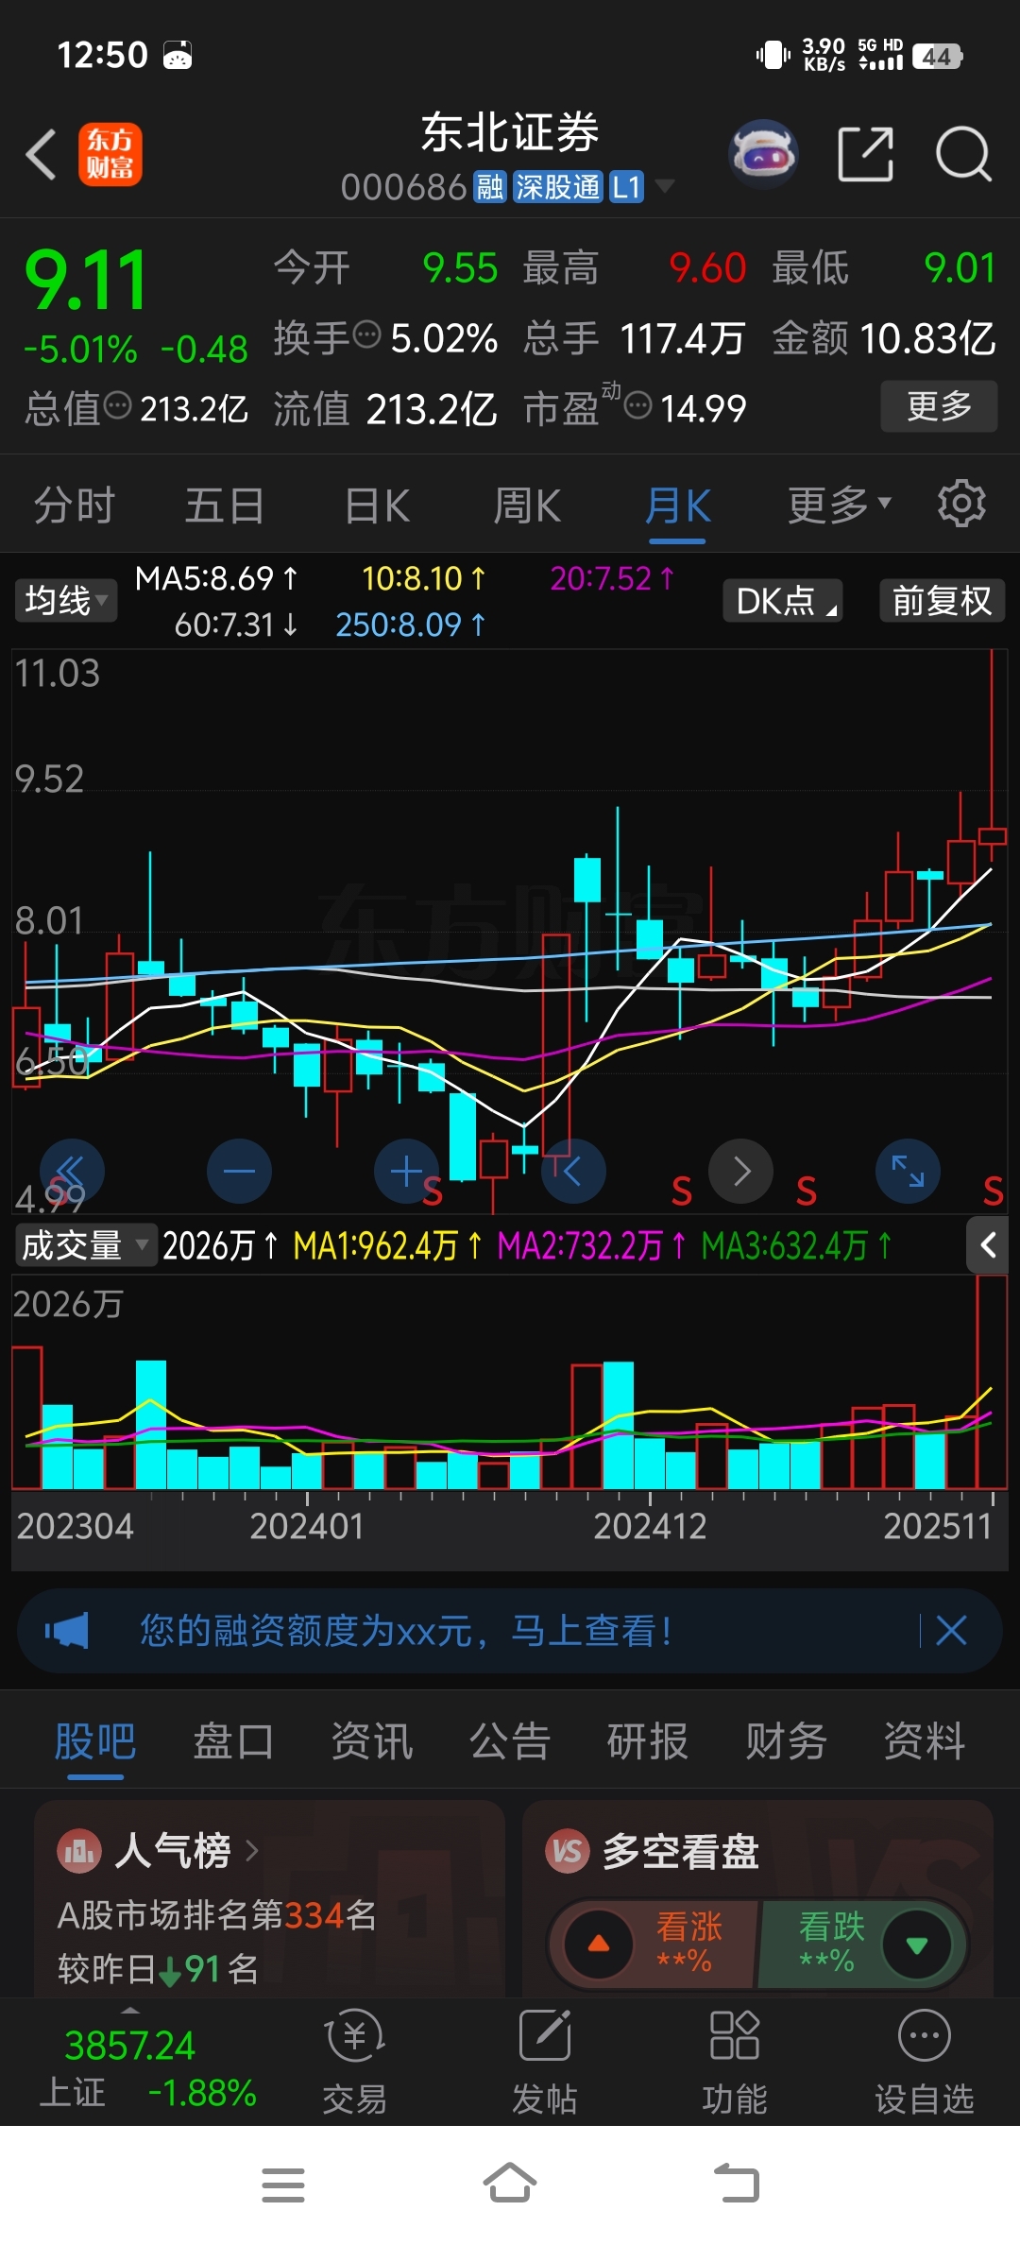The height and width of the screenshot is (2245, 1020).
Task: Expand stock title dropdown triangle
Action: click(x=665, y=186)
